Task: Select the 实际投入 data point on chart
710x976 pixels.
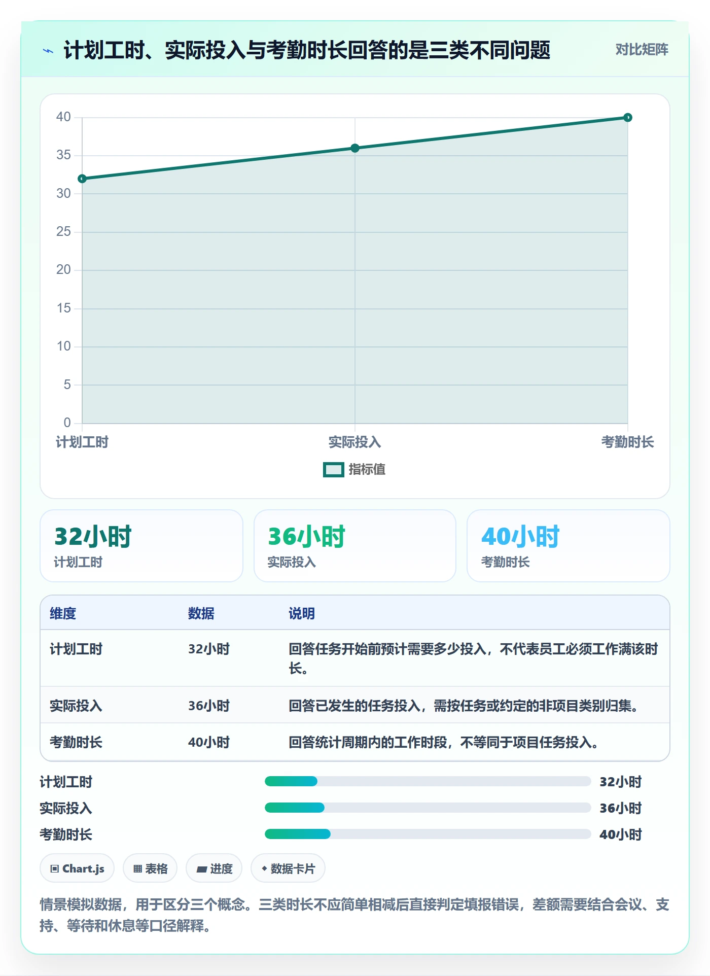Action: (355, 148)
